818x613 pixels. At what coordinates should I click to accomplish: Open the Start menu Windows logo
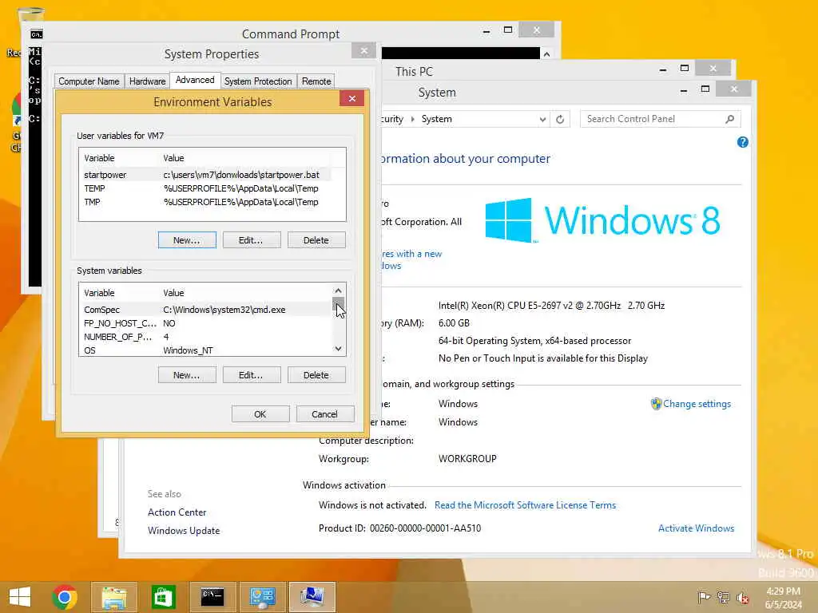[x=20, y=597]
